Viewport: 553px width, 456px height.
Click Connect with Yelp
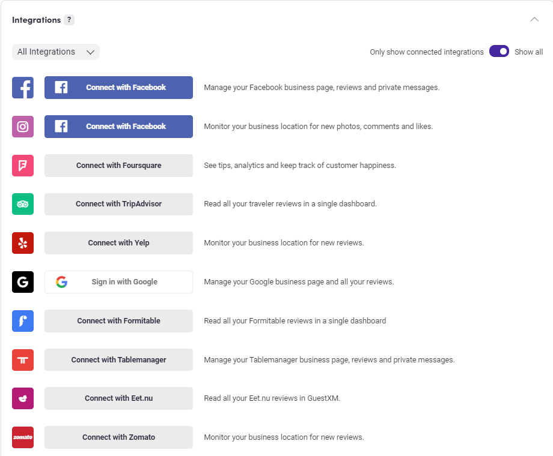[x=118, y=243]
